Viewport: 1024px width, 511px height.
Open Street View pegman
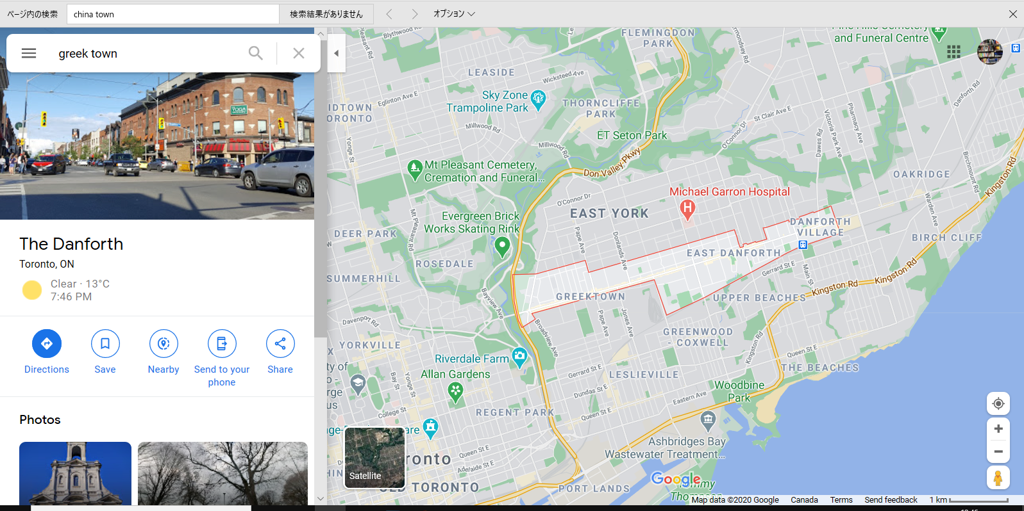[x=998, y=478]
